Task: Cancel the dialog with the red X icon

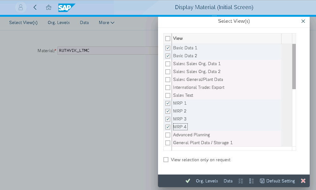Action: click(303, 181)
